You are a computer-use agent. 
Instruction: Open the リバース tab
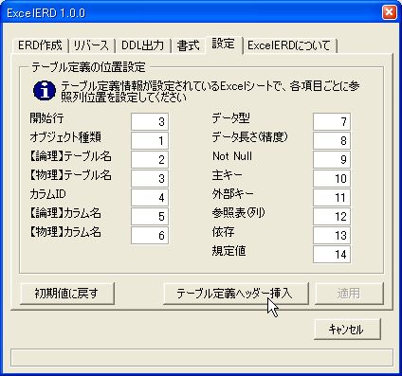pos(91,45)
